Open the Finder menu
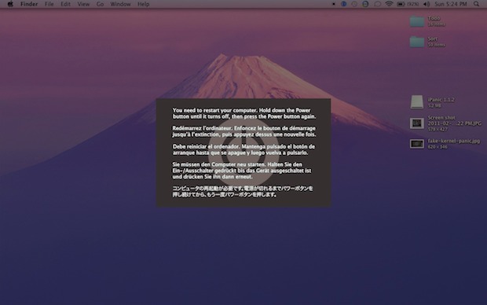 pos(29,4)
